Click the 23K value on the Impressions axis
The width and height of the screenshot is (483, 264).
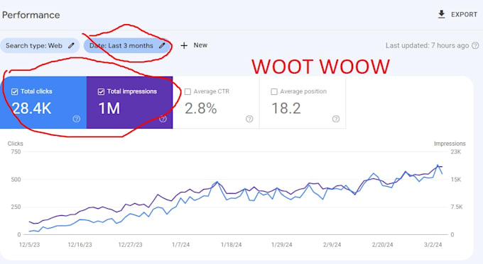tap(456, 151)
